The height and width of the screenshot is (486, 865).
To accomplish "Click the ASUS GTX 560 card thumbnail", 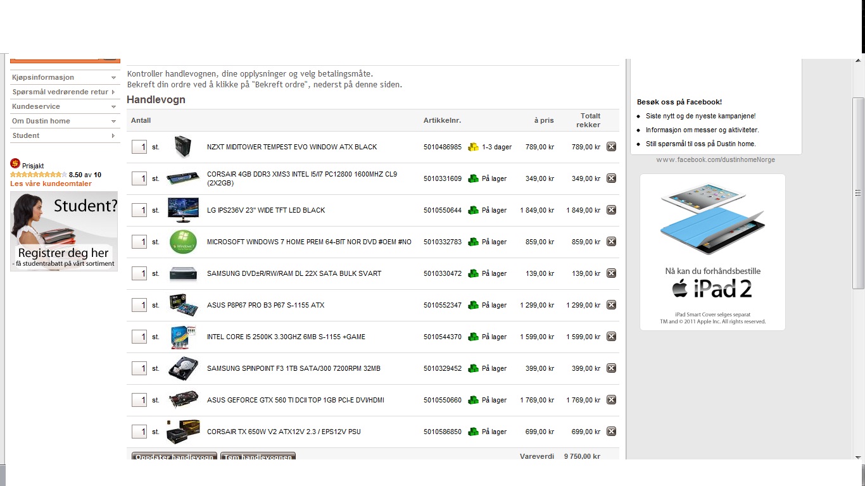I will [183, 400].
